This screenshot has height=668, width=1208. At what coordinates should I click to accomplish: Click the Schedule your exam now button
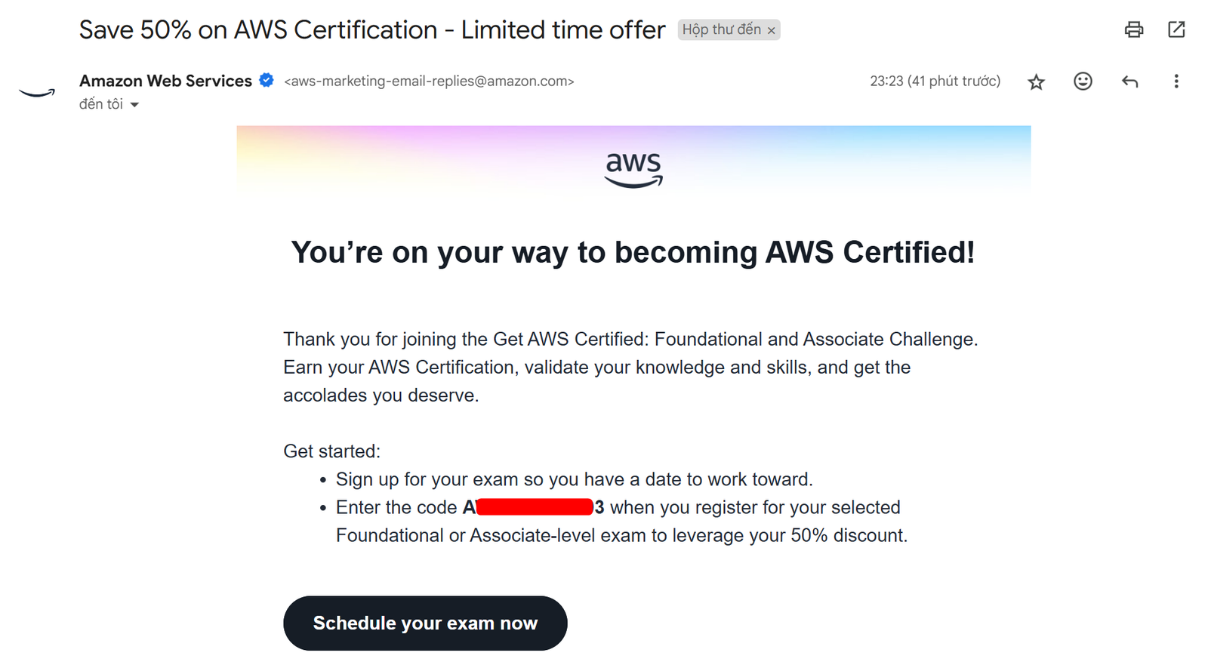click(425, 623)
